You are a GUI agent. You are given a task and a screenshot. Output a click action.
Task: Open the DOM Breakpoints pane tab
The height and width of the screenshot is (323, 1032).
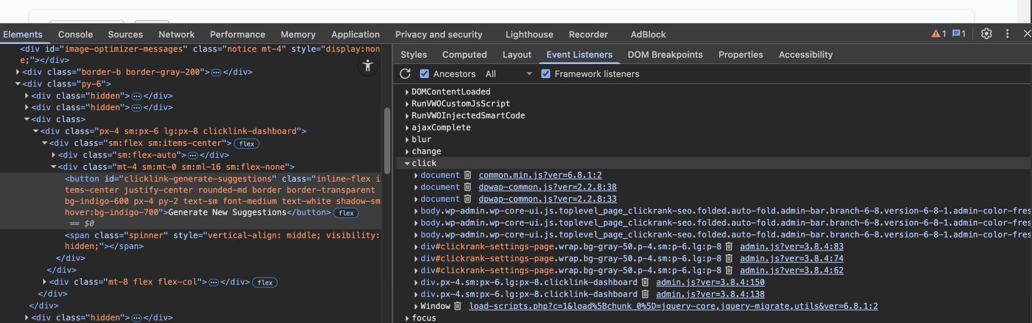665,55
